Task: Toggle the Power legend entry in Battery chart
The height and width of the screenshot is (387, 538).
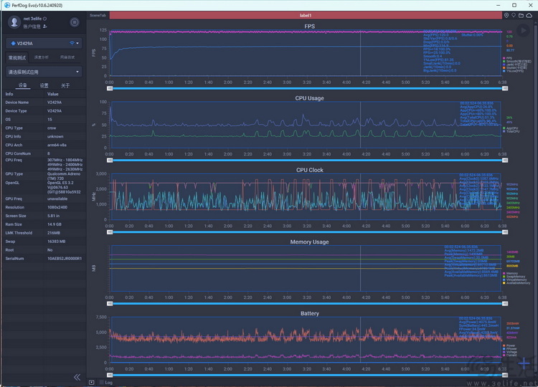Action: 509,345
